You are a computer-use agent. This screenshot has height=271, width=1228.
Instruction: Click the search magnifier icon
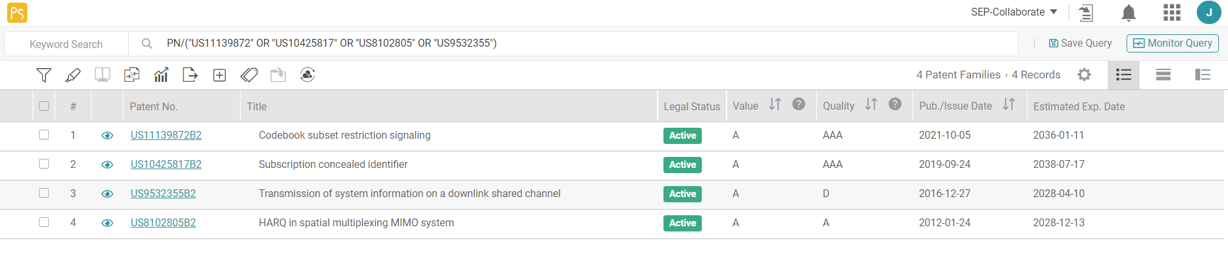pos(147,43)
